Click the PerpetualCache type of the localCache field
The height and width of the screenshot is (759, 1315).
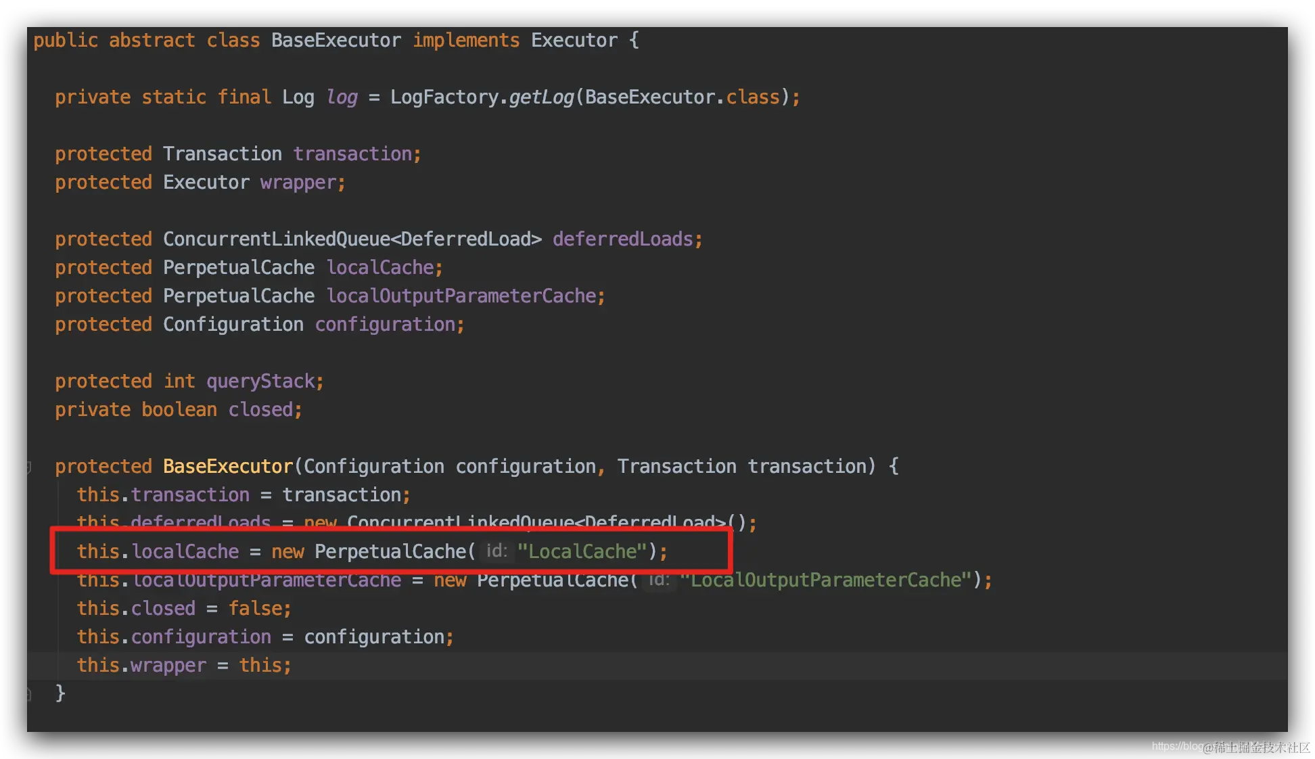(x=238, y=268)
